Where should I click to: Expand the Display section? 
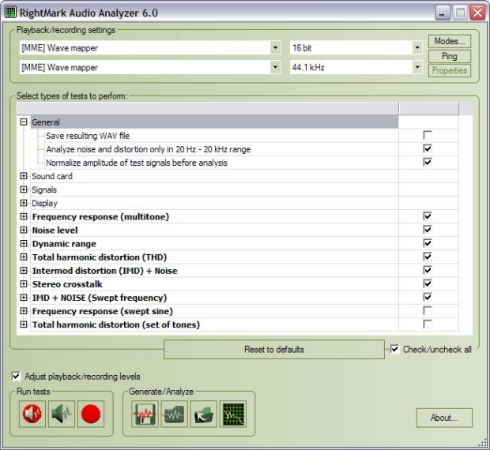point(24,203)
